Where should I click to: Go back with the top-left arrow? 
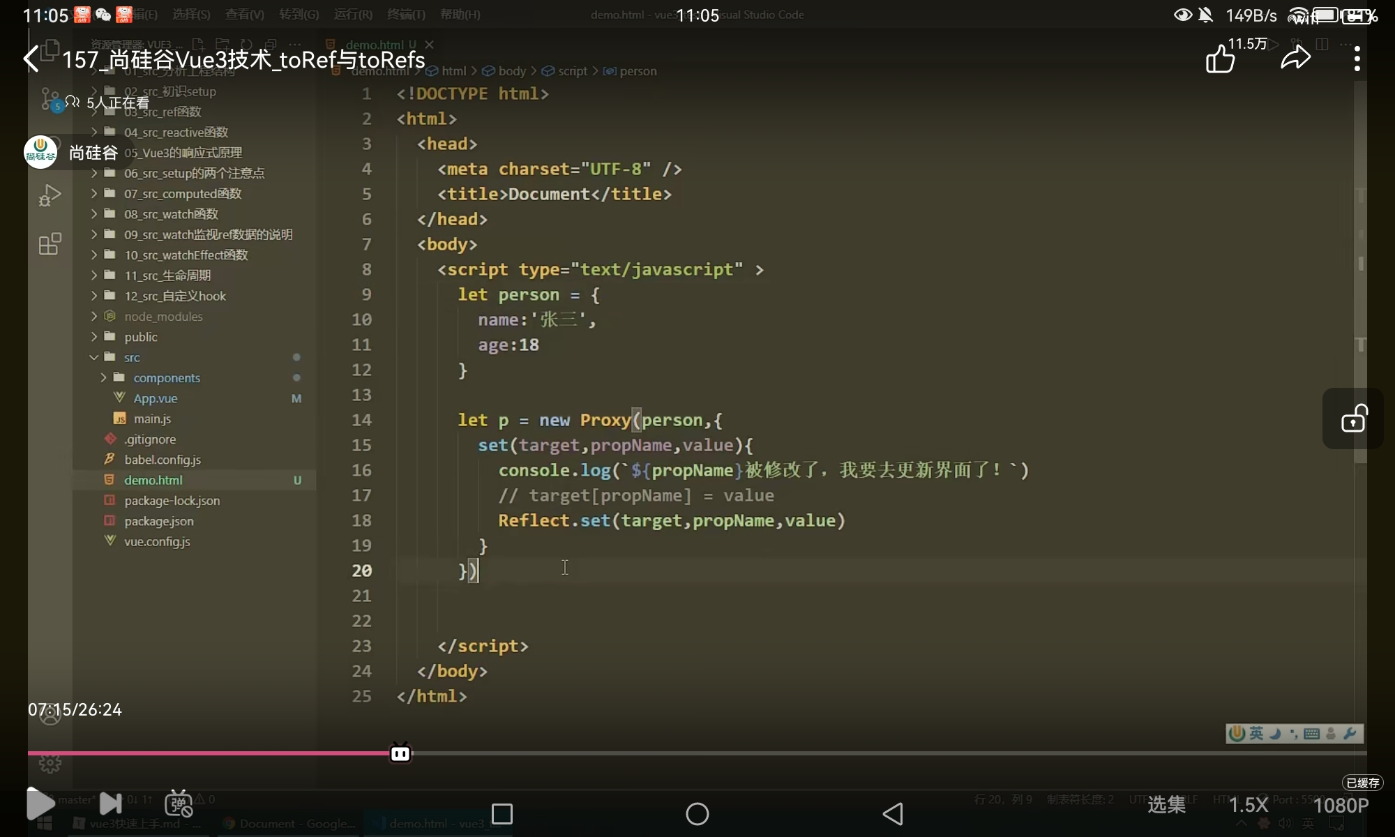point(31,59)
